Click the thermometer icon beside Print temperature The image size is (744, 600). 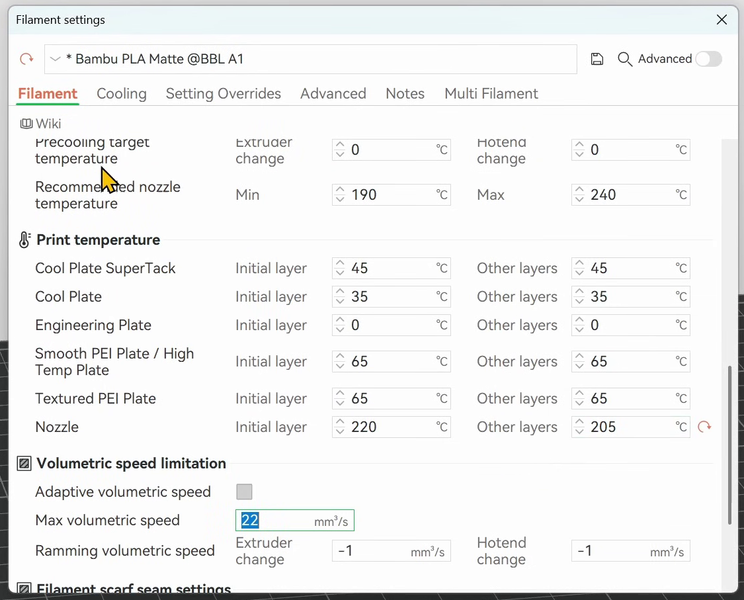point(24,239)
